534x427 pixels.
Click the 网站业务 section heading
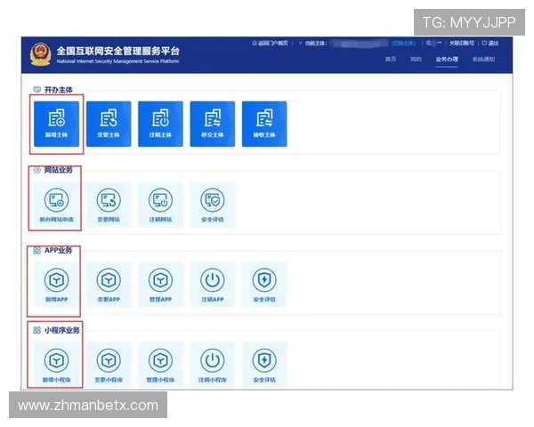pos(59,170)
